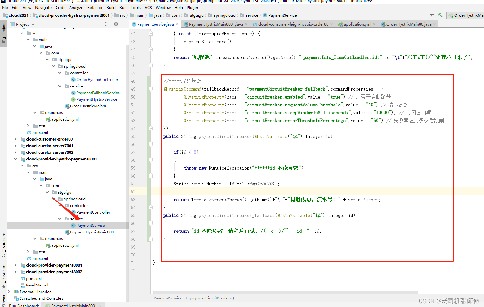This screenshot has width=484, height=307.
Task: Switch to application.yml editor tab
Action: pyautogui.click(x=357, y=24)
